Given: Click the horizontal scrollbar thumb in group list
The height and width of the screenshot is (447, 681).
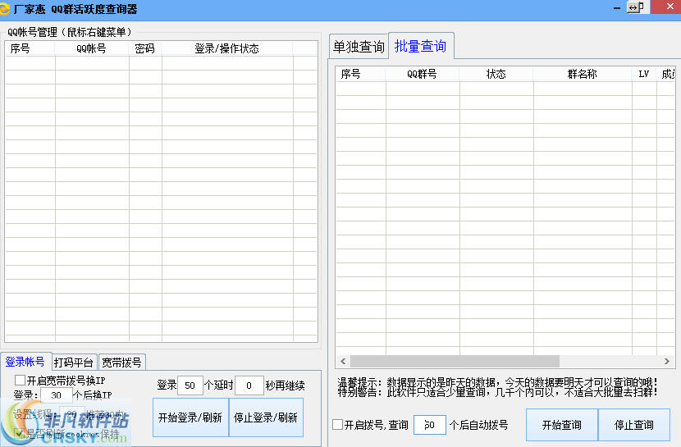Looking at the screenshot, I should point(455,361).
